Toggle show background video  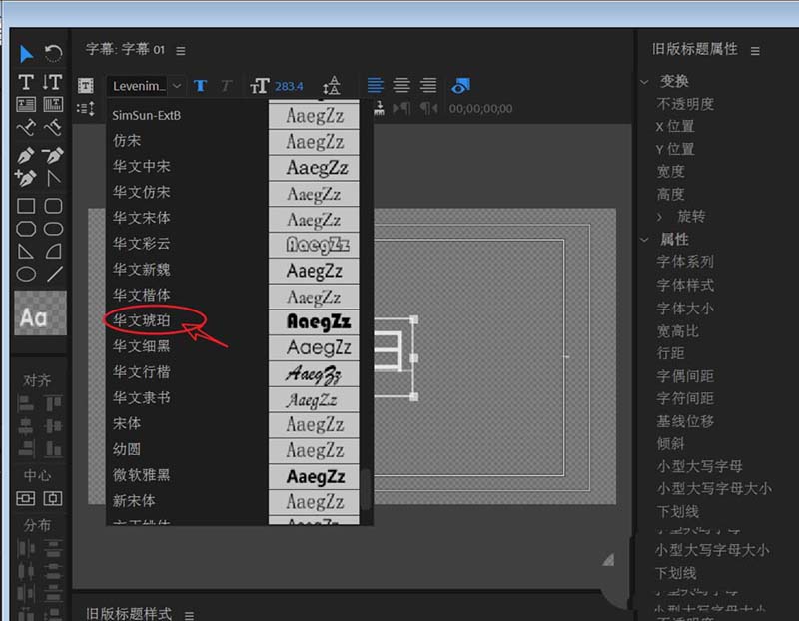click(460, 86)
